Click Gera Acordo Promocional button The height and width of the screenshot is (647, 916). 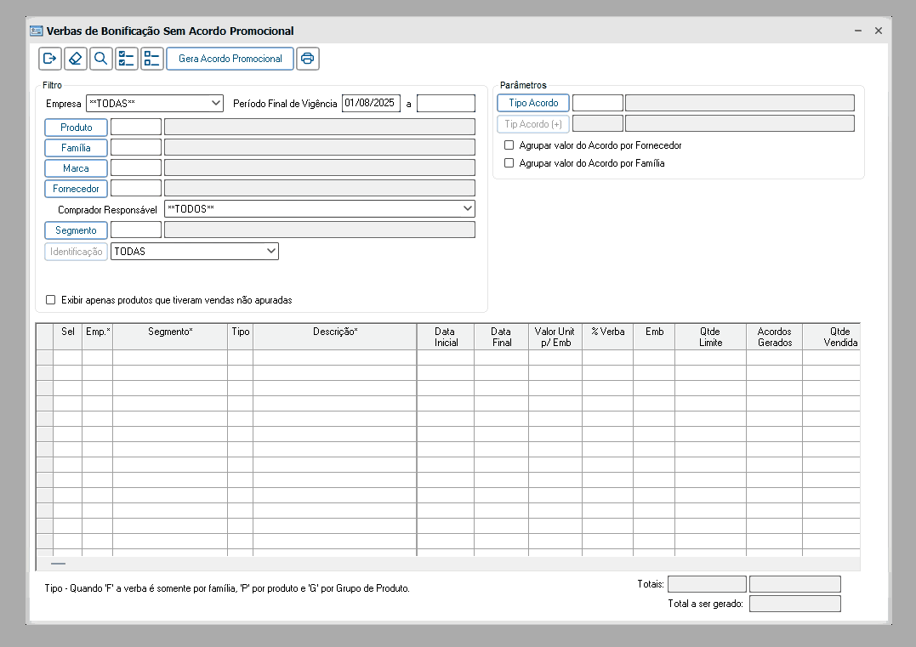click(x=230, y=59)
